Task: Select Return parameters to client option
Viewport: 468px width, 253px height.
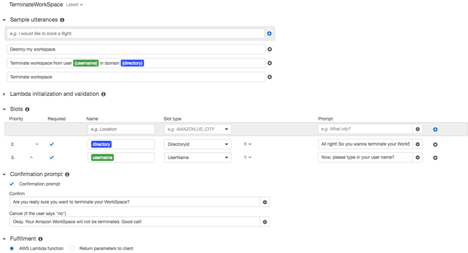Action: [x=72, y=248]
